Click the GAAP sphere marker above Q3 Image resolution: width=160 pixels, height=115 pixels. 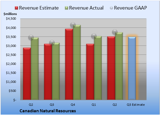pyautogui.click(x=52, y=43)
